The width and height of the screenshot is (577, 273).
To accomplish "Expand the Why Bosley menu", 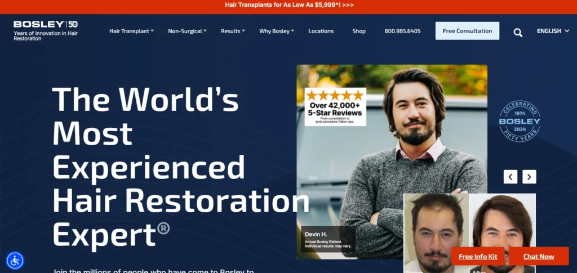I will point(277,31).
